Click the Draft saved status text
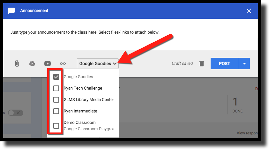 (182, 64)
